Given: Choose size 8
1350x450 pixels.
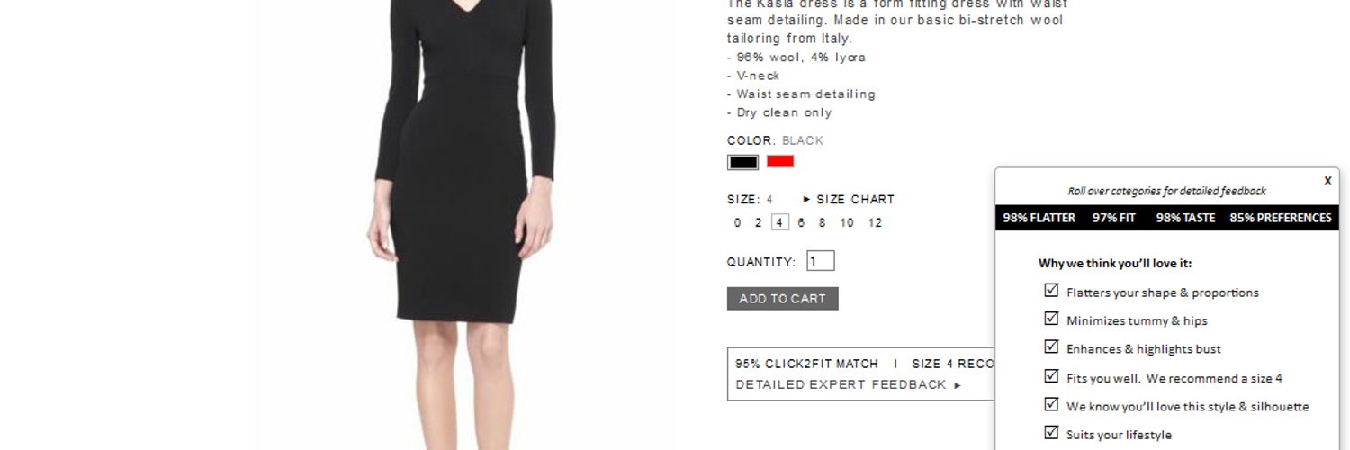Looking at the screenshot, I should click(x=822, y=223).
